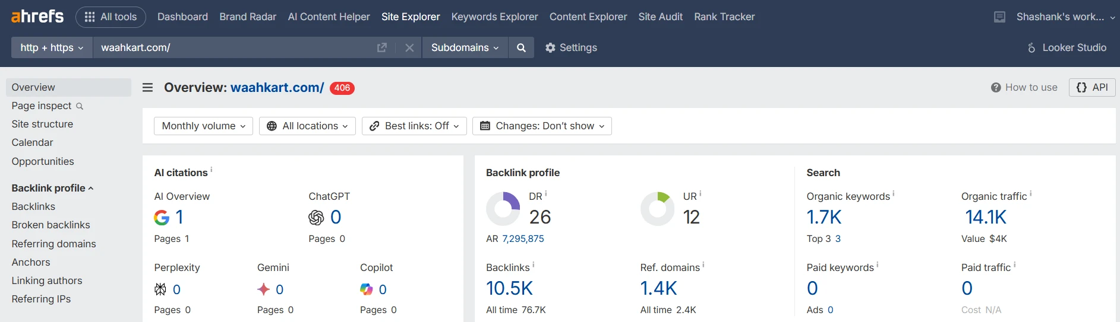Viewport: 1120px width, 322px height.
Task: Open Site structure in the sidebar
Action: (x=42, y=124)
